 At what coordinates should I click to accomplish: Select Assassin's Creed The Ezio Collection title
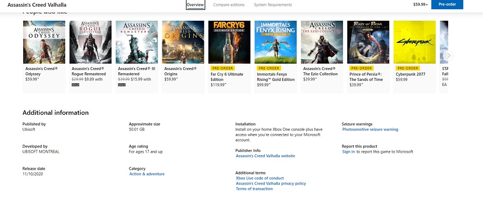point(320,71)
